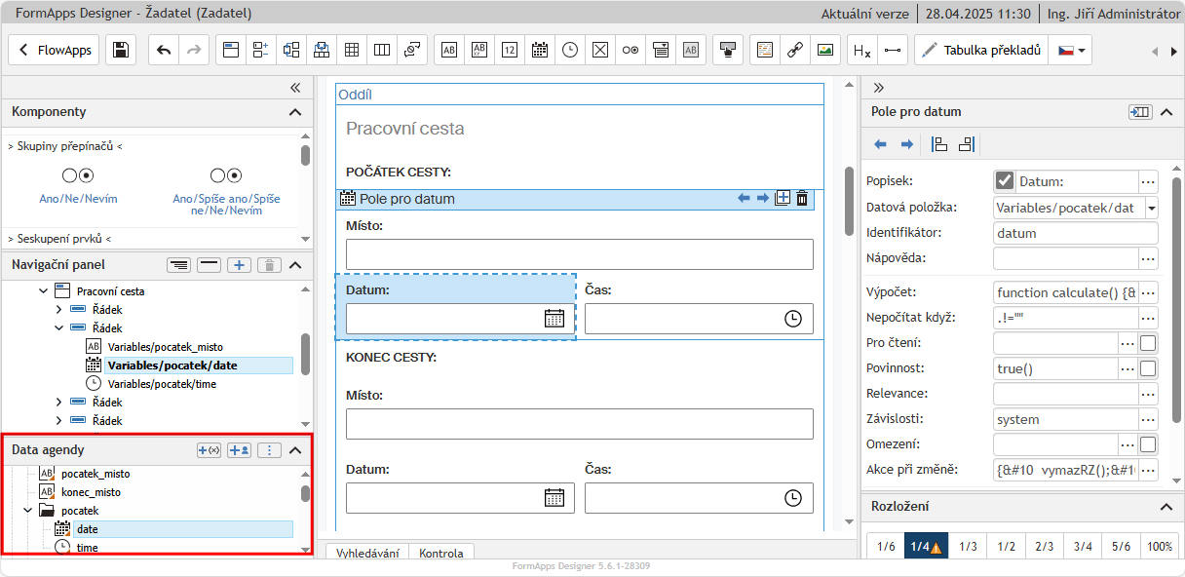Open the Výpočet expression editor dots button
1185x577 pixels.
click(x=1148, y=292)
